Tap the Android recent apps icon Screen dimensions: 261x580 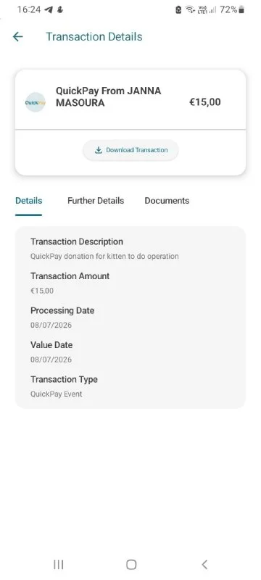click(x=59, y=565)
